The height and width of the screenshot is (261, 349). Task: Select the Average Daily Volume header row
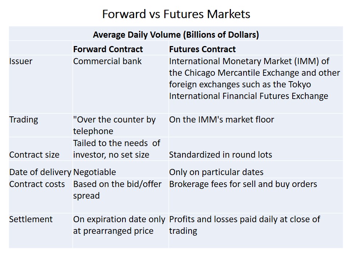tap(176, 35)
